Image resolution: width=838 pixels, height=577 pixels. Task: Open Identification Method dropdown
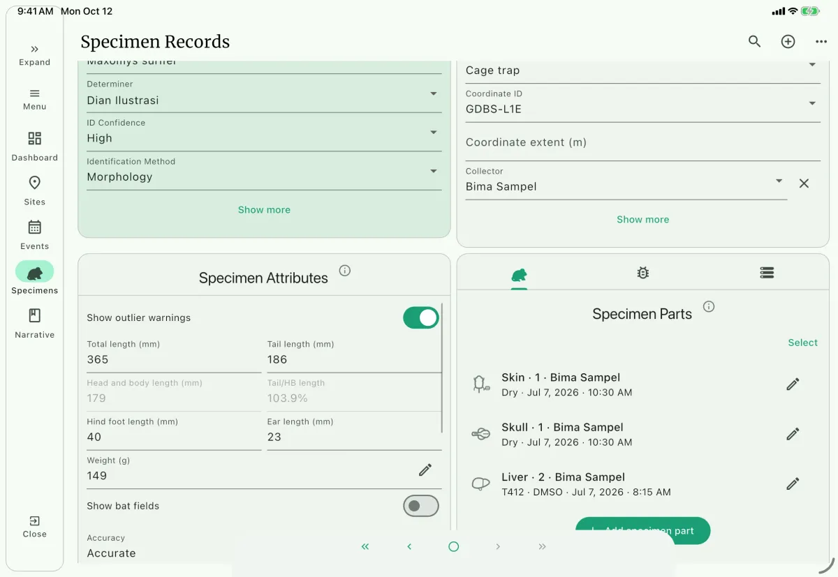click(264, 171)
